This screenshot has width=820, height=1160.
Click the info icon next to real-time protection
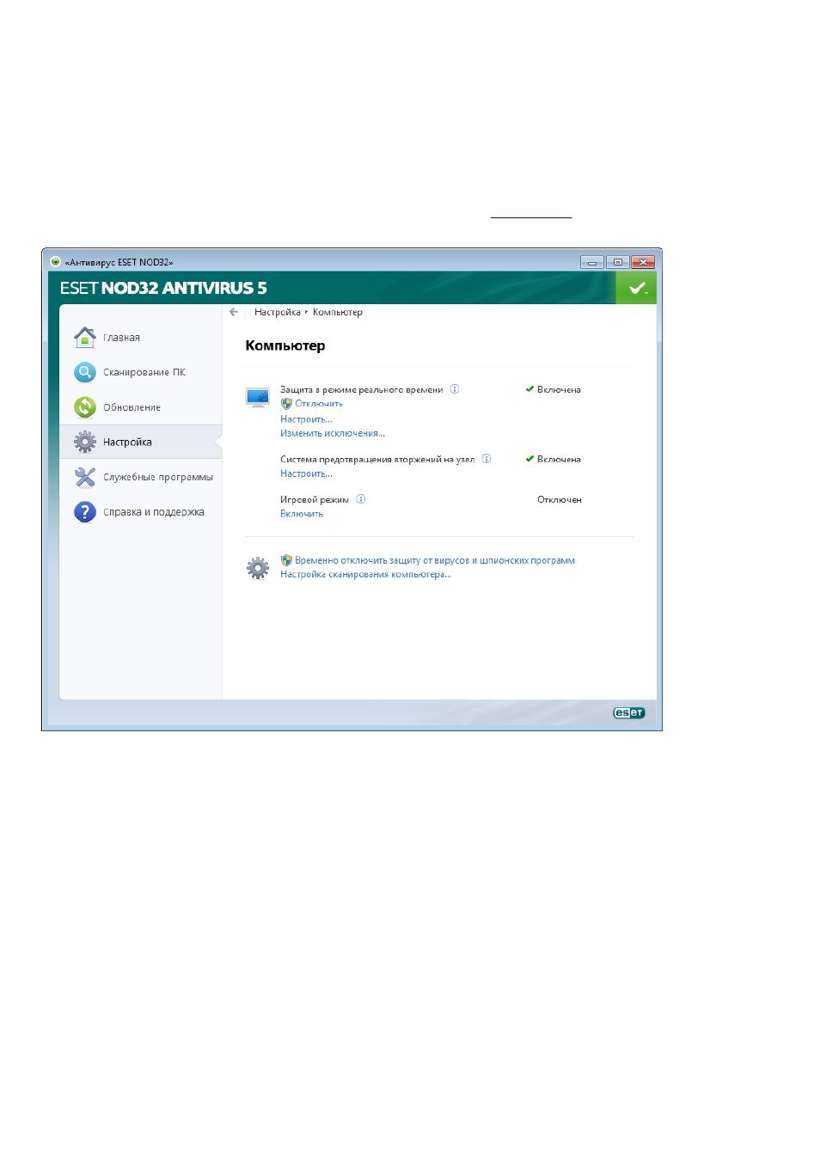pos(455,389)
